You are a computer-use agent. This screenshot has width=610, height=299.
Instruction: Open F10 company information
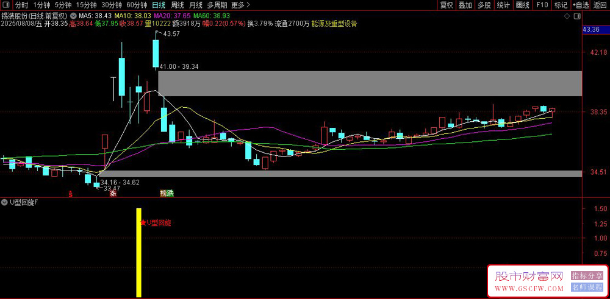pyautogui.click(x=542, y=5)
